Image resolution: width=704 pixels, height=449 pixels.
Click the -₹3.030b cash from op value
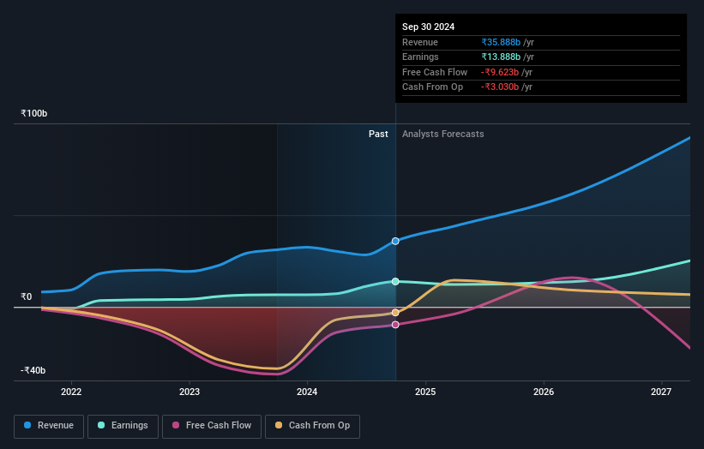(x=500, y=87)
